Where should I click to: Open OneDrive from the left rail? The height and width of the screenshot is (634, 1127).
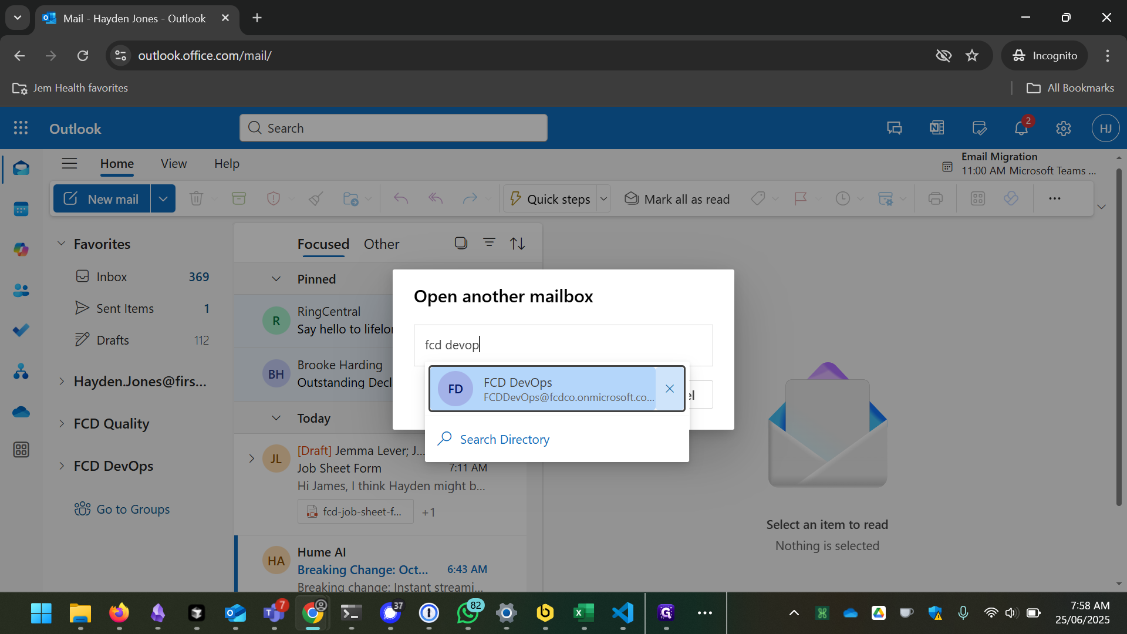point(21,412)
